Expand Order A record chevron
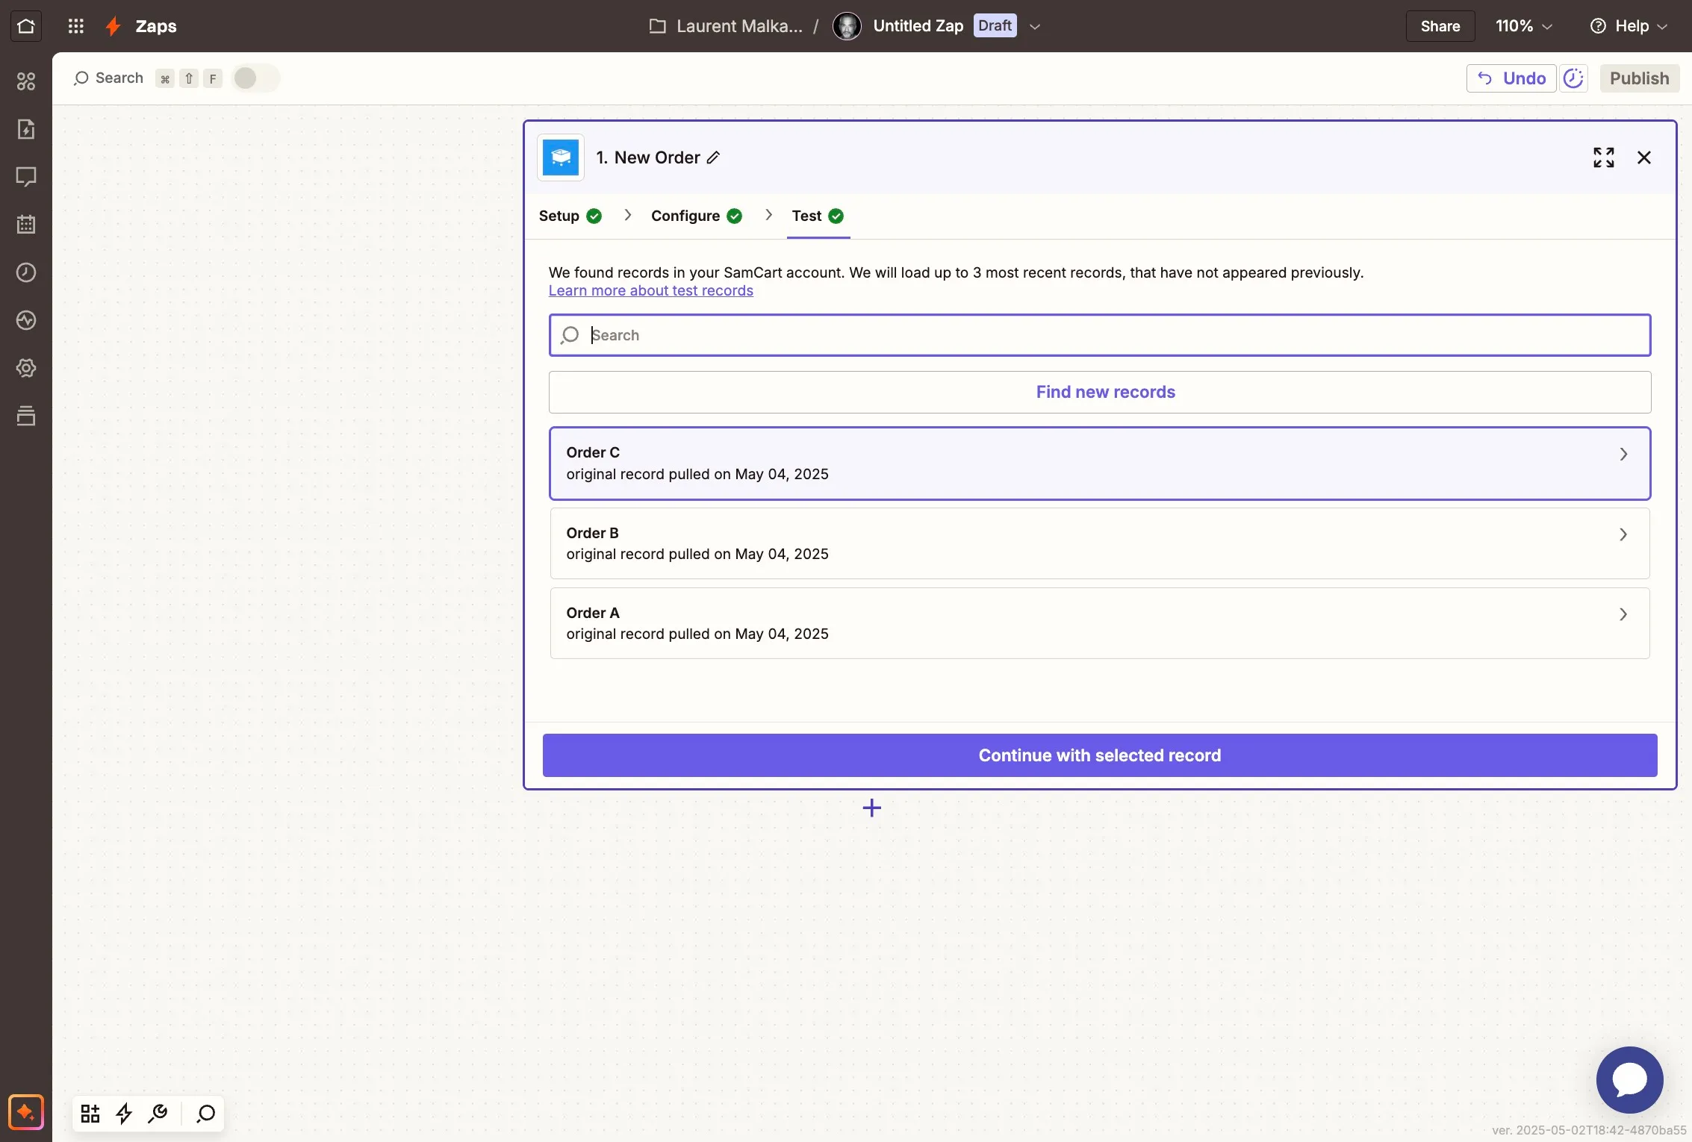 [x=1623, y=614]
